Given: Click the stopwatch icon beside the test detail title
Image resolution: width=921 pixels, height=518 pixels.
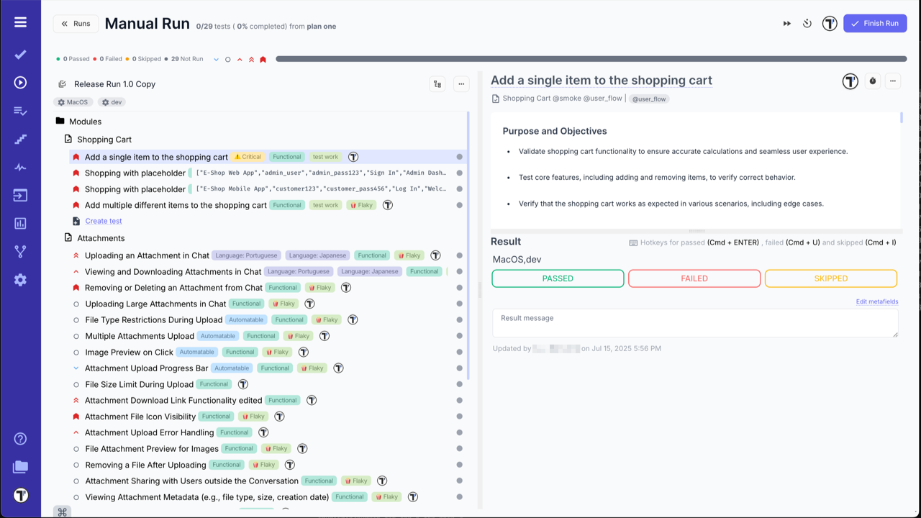Looking at the screenshot, I should (872, 81).
